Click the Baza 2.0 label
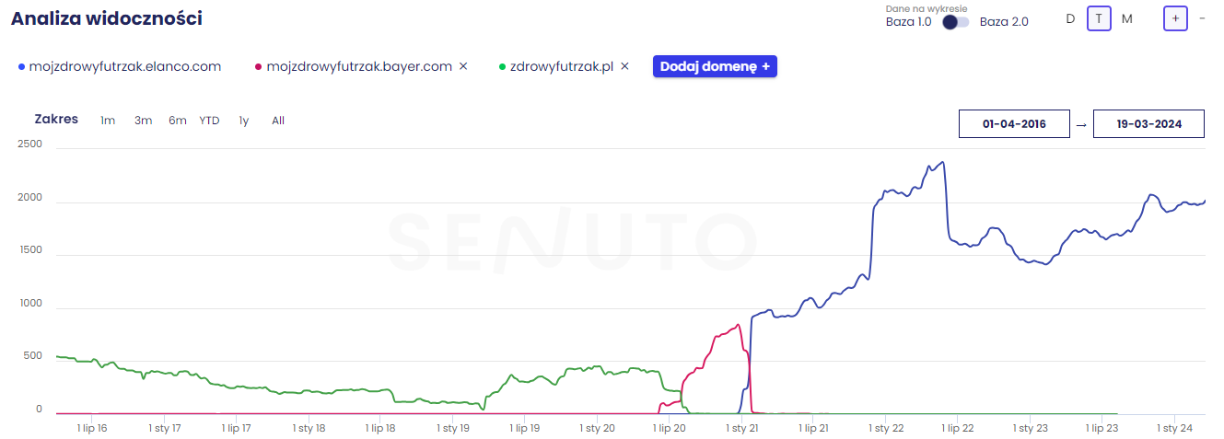The height and width of the screenshot is (439, 1224). pos(1004,21)
